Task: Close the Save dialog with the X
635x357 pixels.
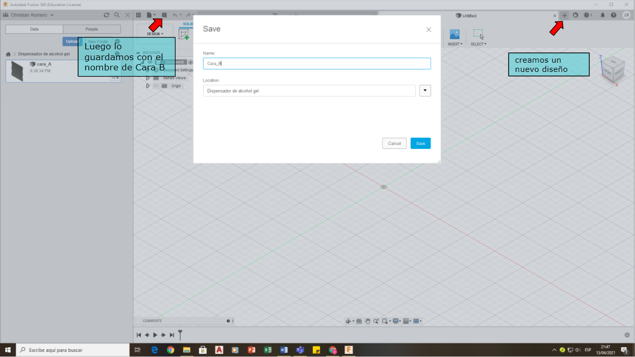Action: [429, 29]
